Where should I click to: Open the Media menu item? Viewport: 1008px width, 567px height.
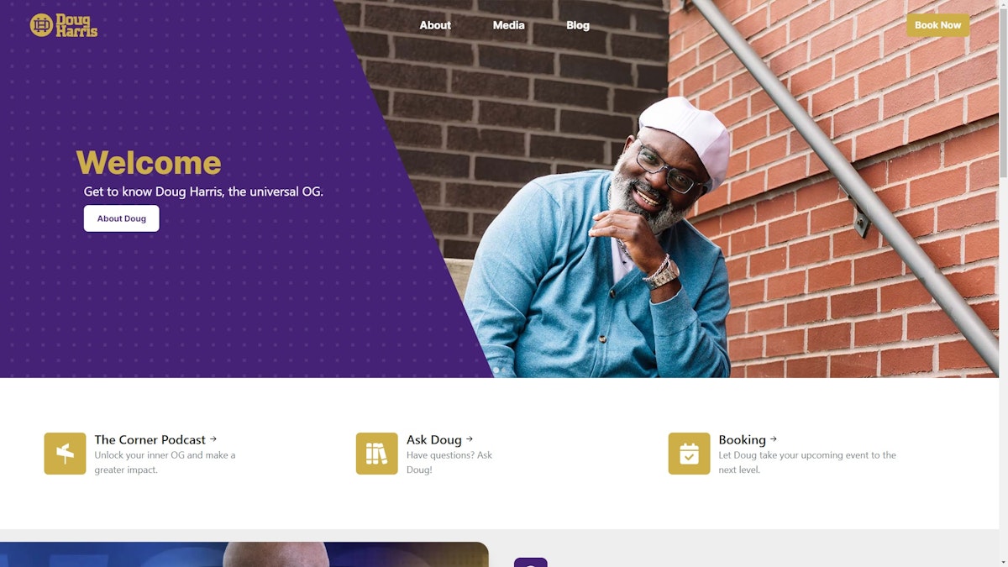click(x=508, y=25)
